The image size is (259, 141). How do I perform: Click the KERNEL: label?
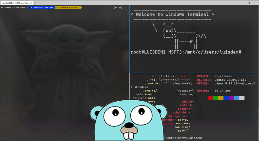[x=203, y=83]
